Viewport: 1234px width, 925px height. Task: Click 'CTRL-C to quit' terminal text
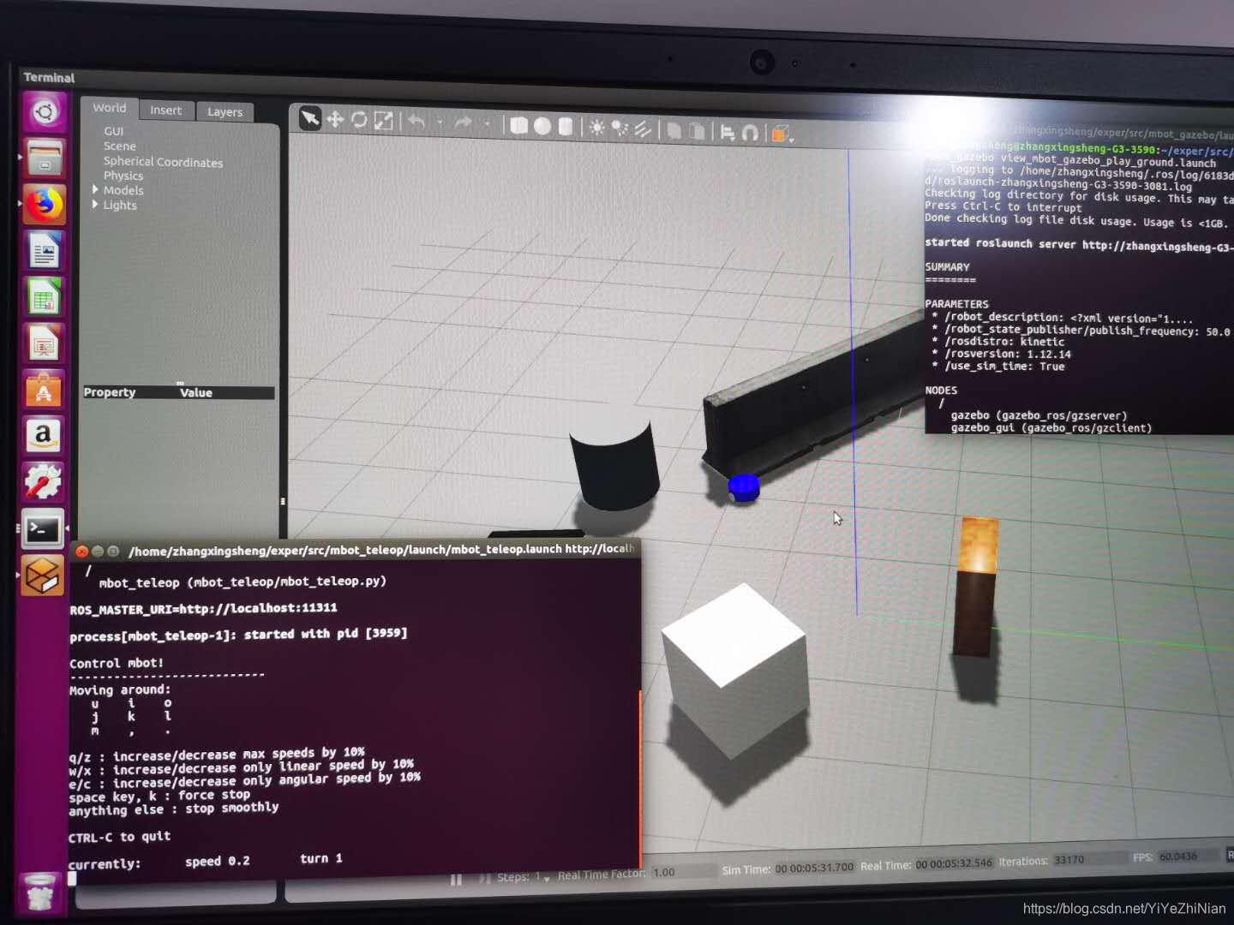click(x=119, y=836)
